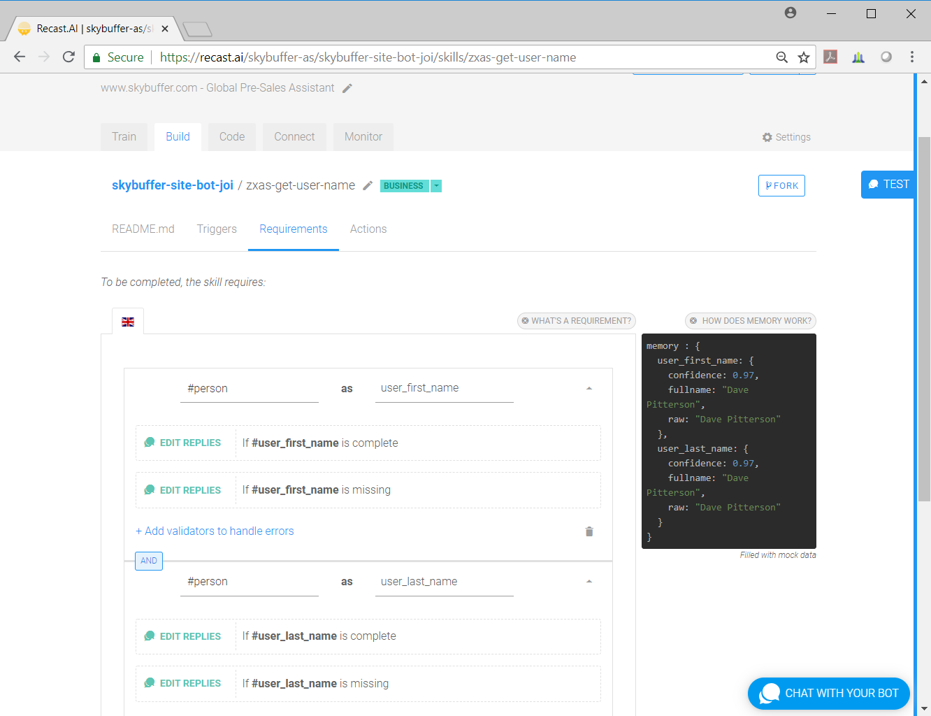The height and width of the screenshot is (716, 931).
Task: Open the Settings gear link
Action: click(786, 137)
